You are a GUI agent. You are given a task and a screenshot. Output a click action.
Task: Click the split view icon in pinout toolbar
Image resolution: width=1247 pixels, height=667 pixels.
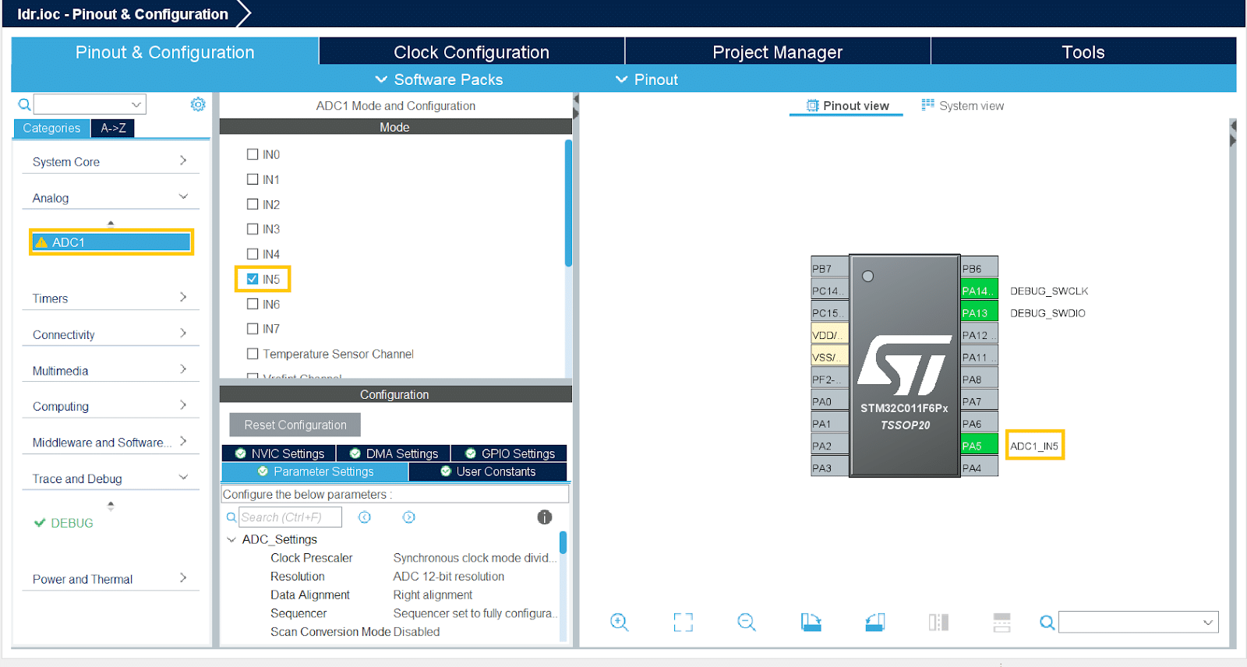pyautogui.click(x=938, y=622)
